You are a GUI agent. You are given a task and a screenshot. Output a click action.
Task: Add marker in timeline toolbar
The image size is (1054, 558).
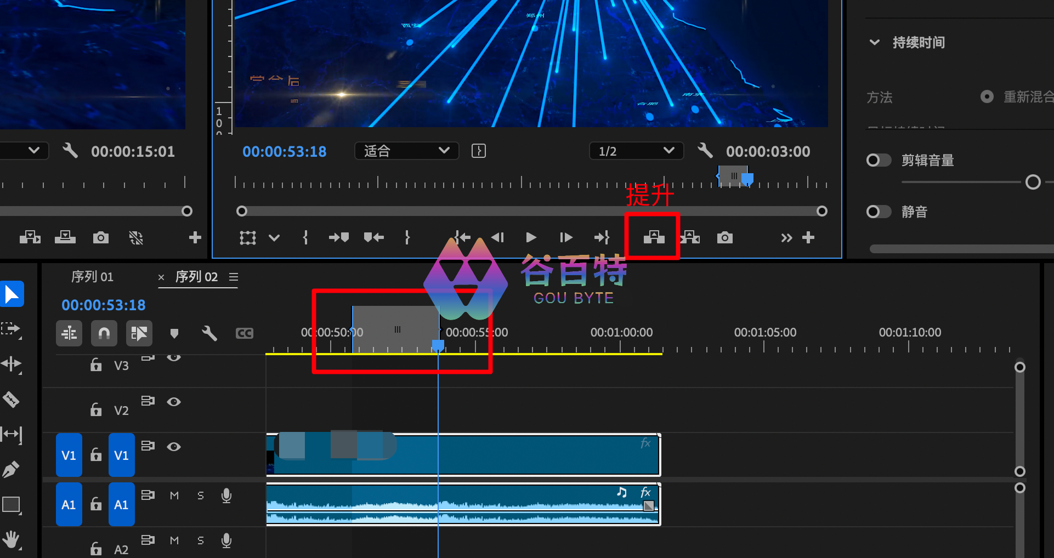tap(174, 333)
